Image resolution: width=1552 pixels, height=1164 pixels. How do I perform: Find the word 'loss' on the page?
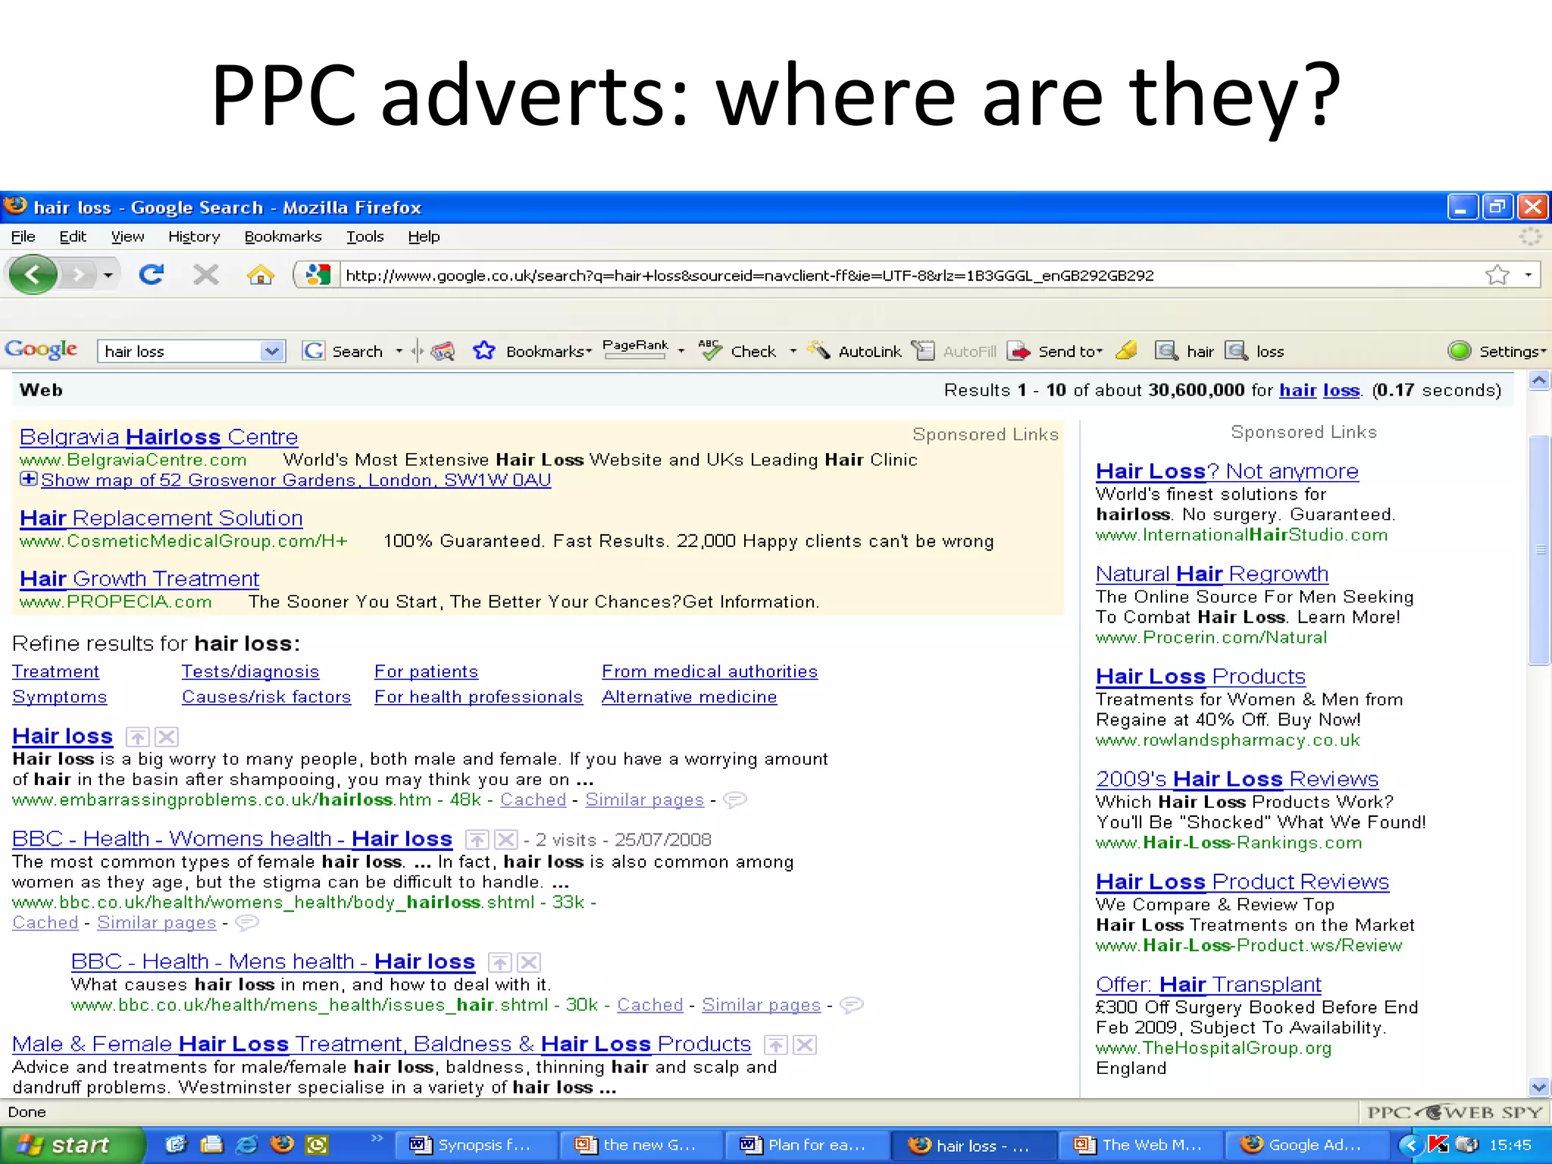[1255, 351]
